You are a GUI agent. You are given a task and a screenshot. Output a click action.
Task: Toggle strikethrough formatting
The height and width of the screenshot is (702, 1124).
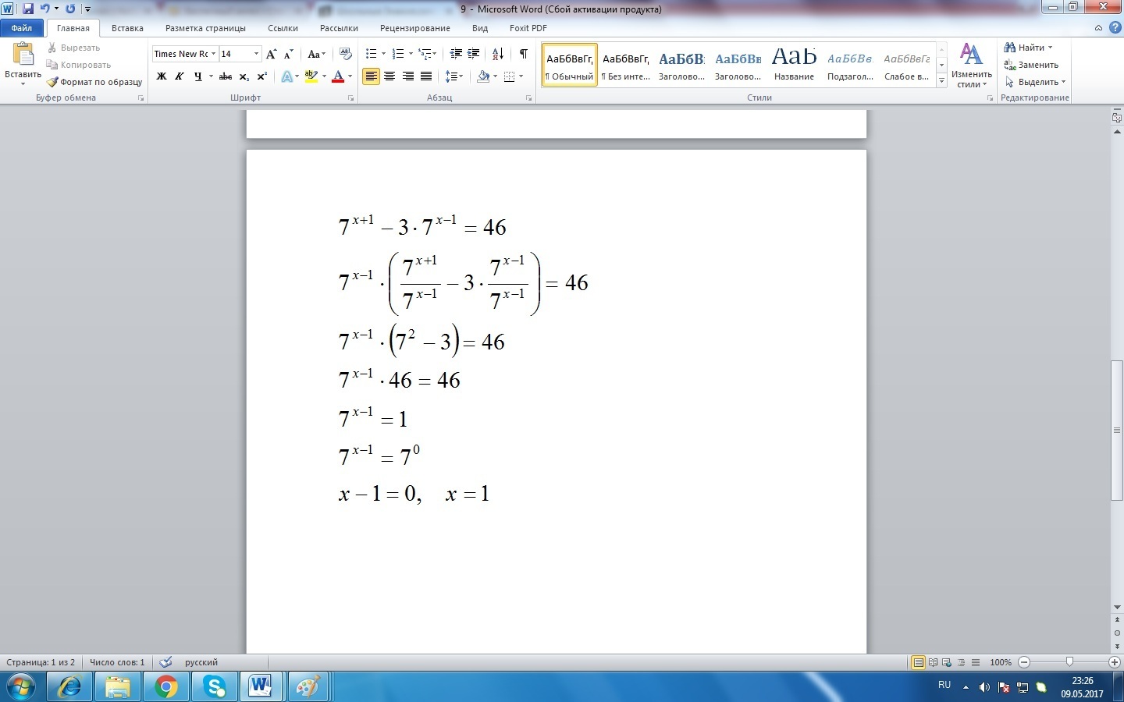[x=226, y=76]
